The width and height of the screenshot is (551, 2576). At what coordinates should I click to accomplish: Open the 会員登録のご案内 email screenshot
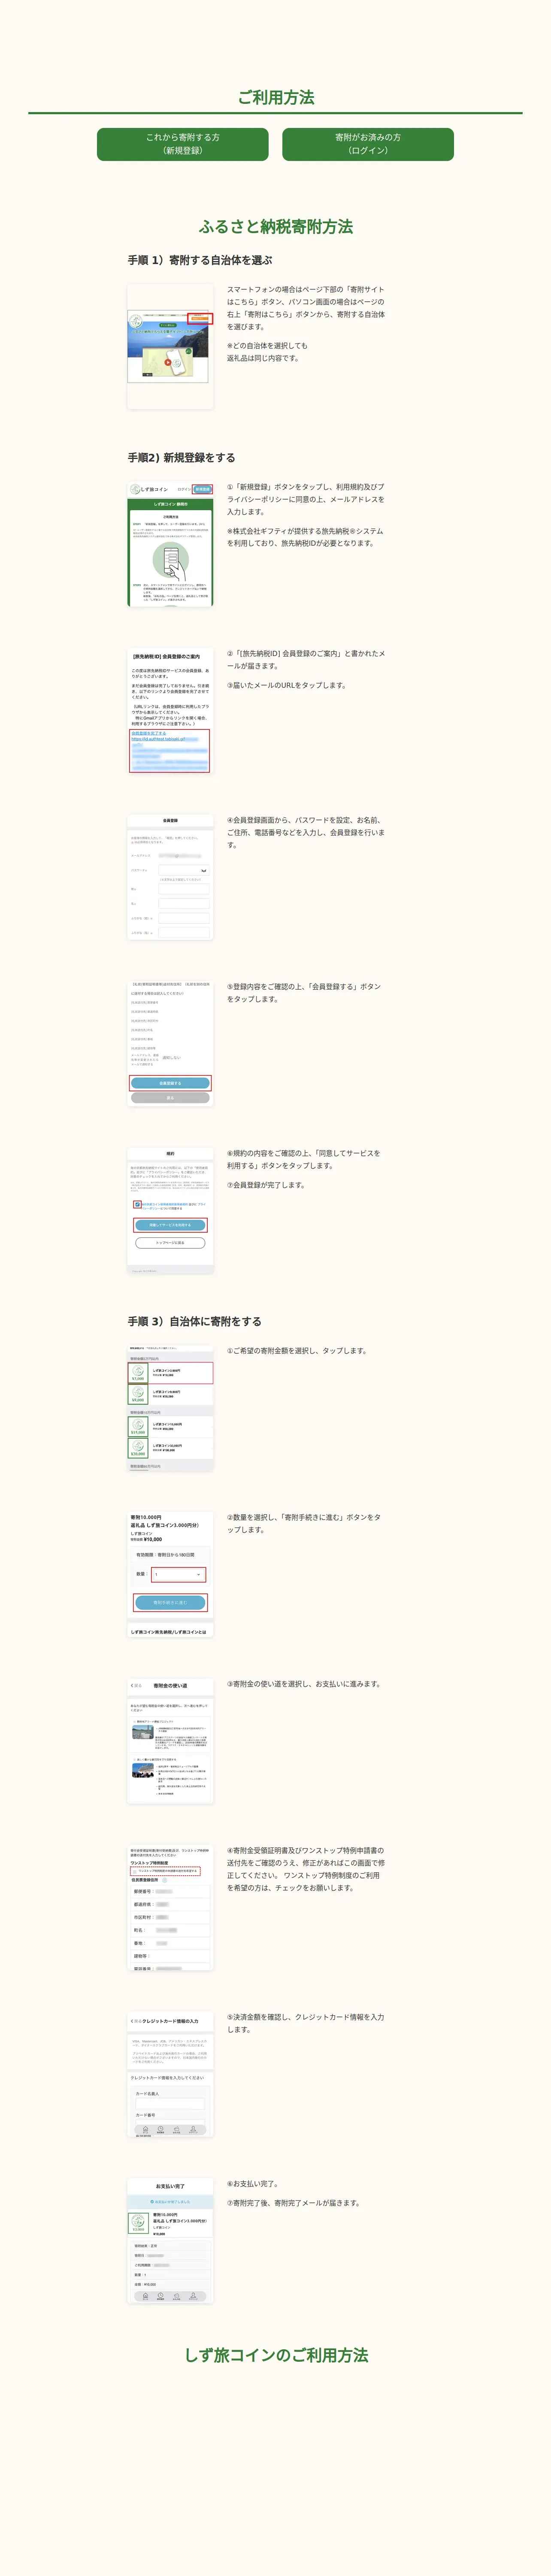pos(170,711)
